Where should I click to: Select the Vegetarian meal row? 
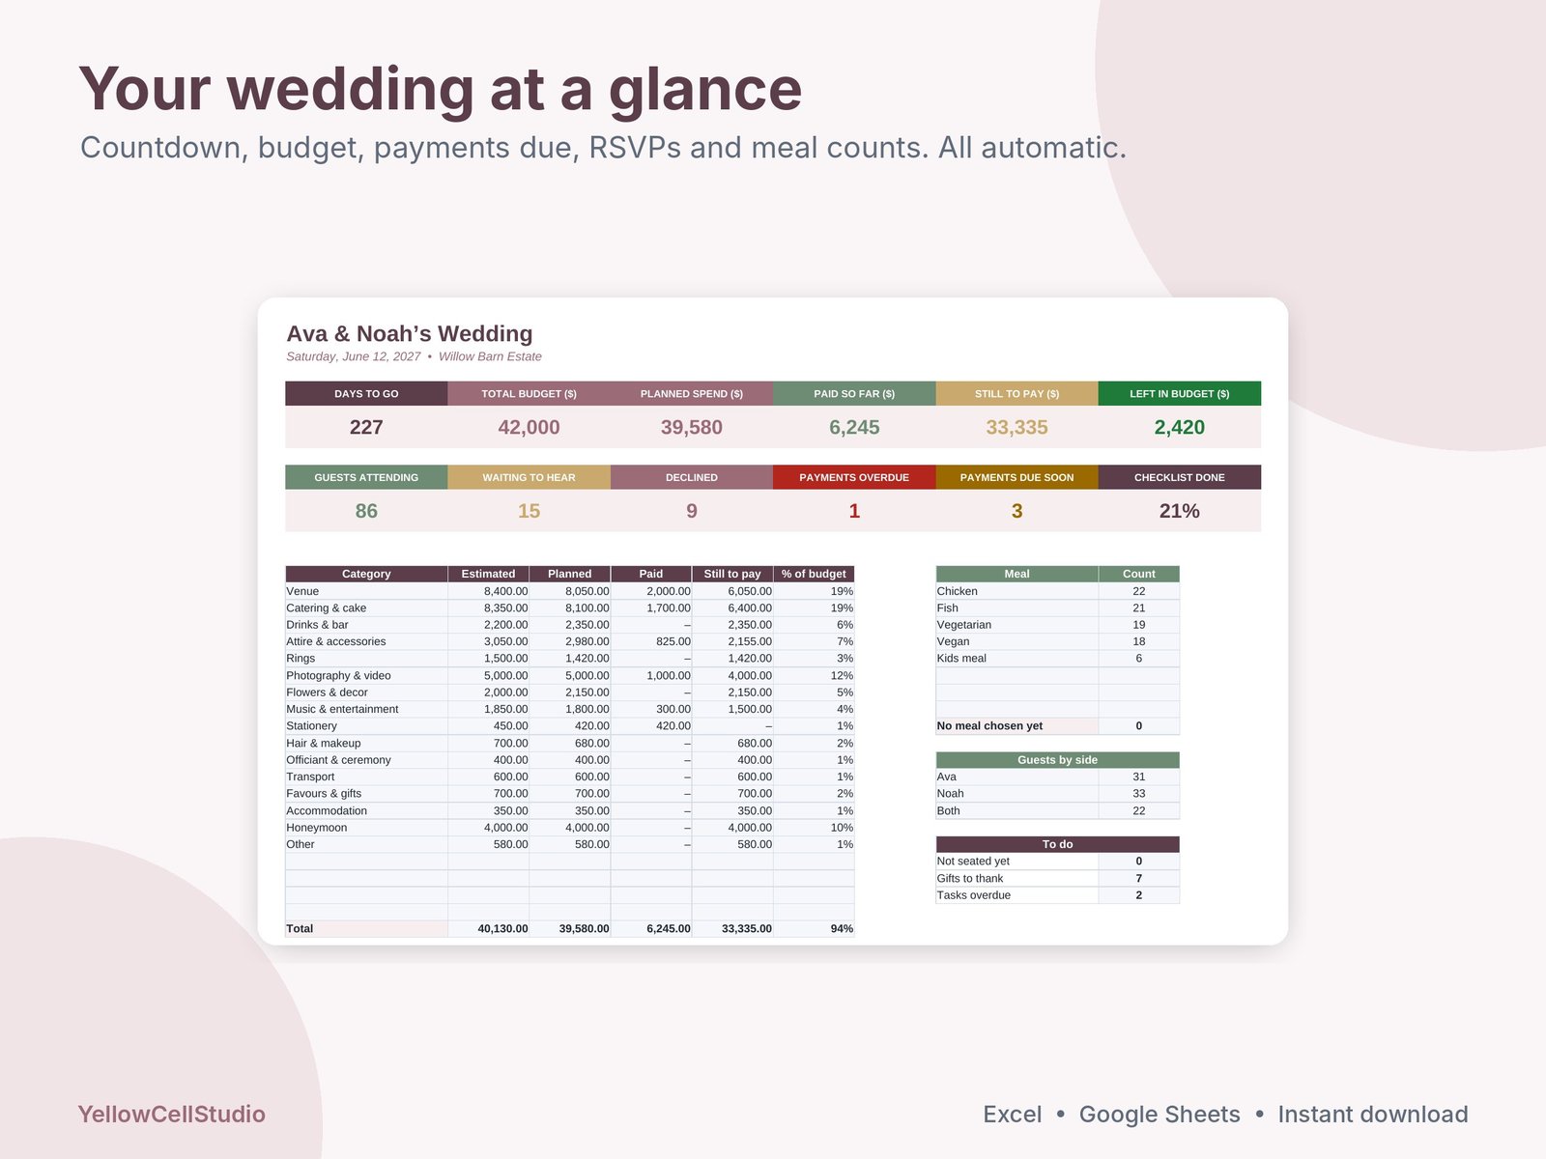click(x=1057, y=625)
